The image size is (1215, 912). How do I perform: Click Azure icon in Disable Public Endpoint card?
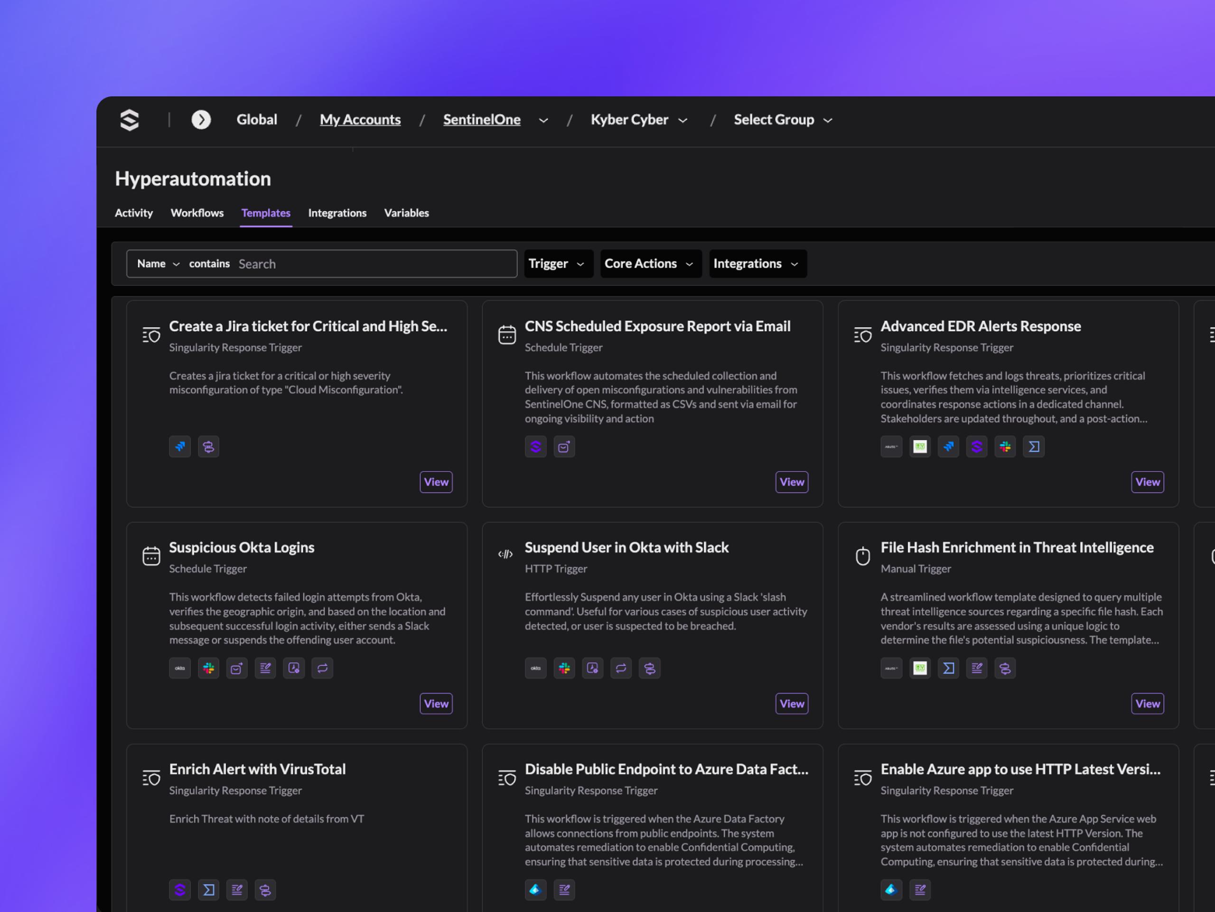coord(535,890)
